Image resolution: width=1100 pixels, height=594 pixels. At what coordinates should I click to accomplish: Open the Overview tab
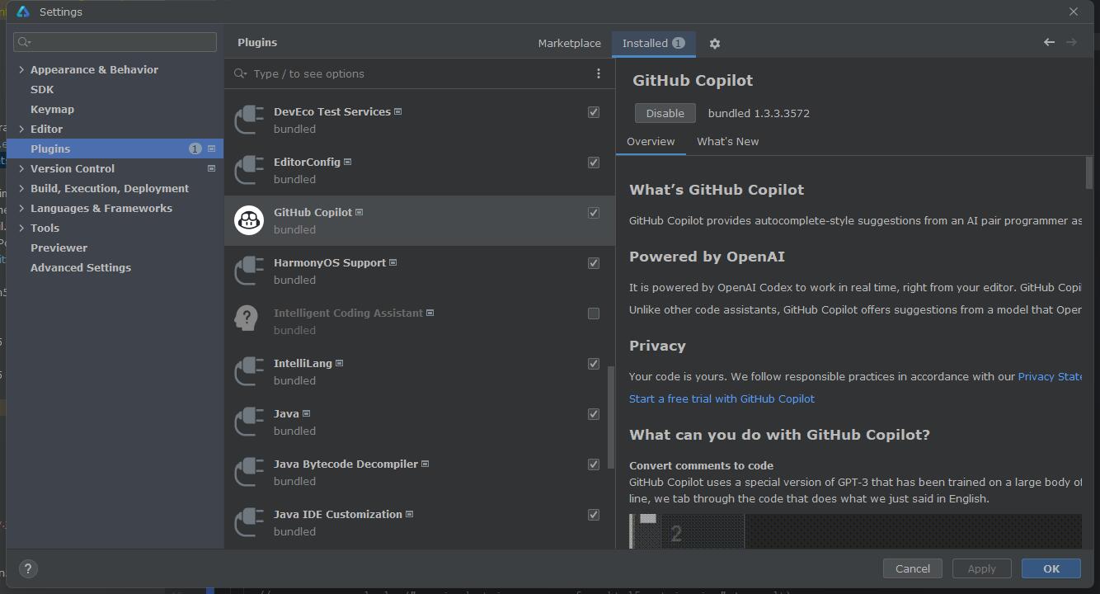(651, 141)
